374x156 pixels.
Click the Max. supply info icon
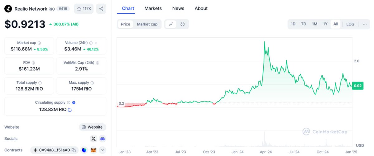pos(92,83)
